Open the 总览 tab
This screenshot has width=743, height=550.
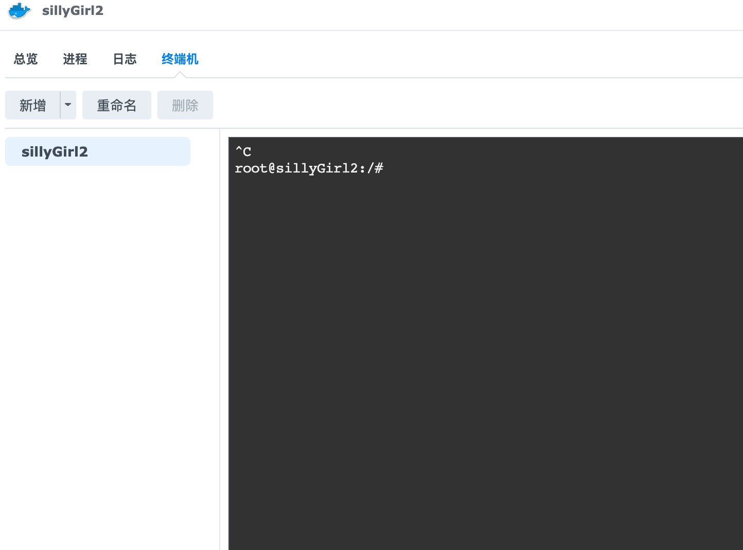(26, 59)
